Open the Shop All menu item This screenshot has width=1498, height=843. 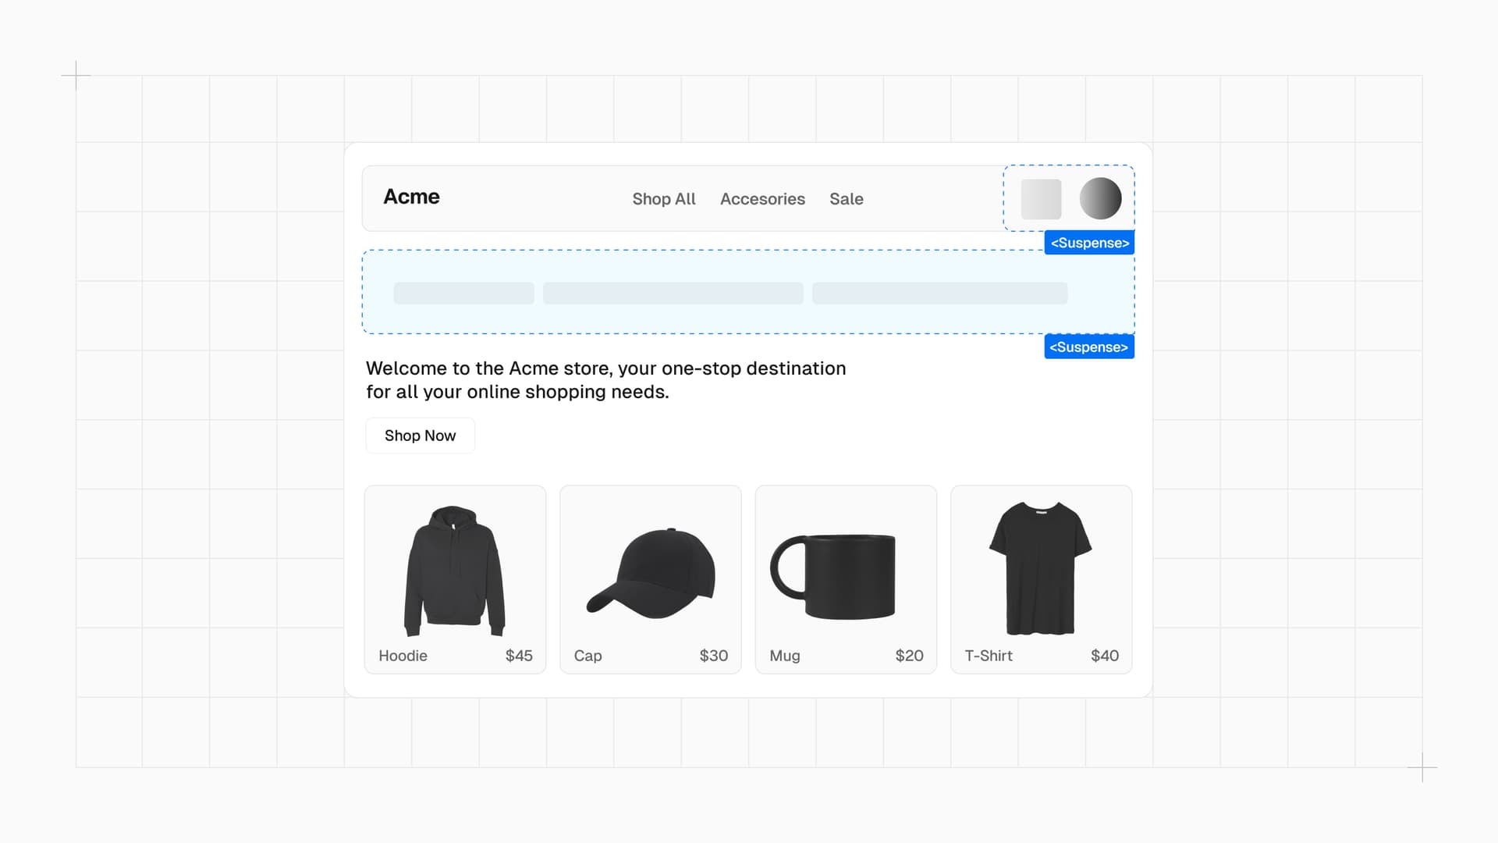click(x=663, y=199)
